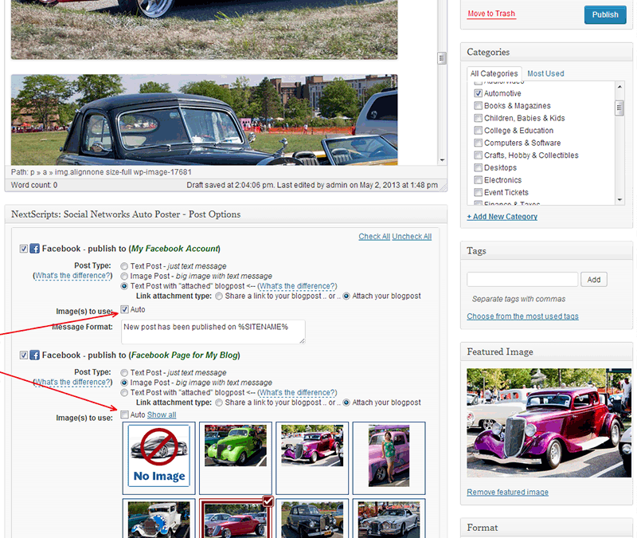Click the editor scrollbar down arrow
637x538 pixels.
(442, 160)
